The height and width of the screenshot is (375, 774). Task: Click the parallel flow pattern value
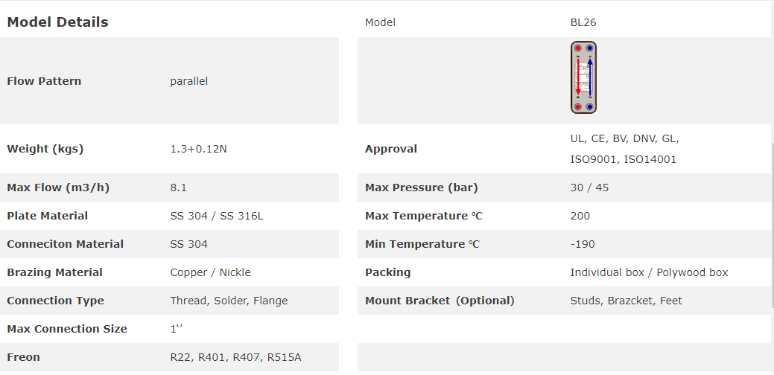[x=188, y=81]
